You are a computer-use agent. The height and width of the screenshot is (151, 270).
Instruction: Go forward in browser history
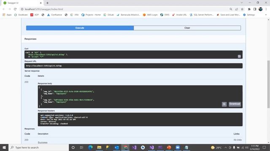[x=9, y=9]
